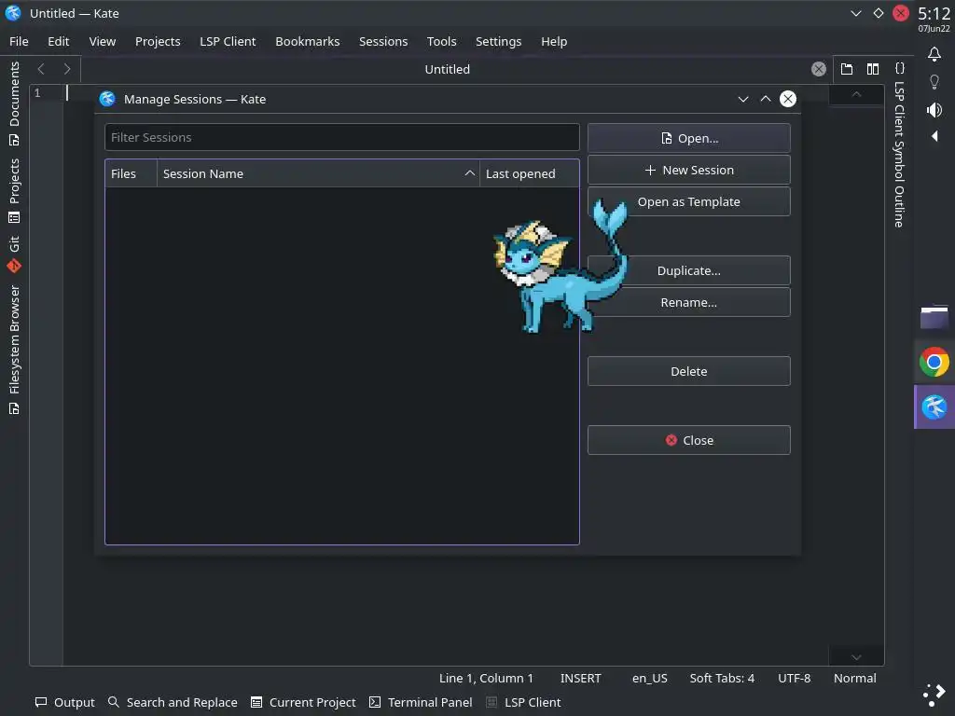Close the Untitled document tab
Image resolution: width=955 pixels, height=716 pixels.
(x=819, y=69)
